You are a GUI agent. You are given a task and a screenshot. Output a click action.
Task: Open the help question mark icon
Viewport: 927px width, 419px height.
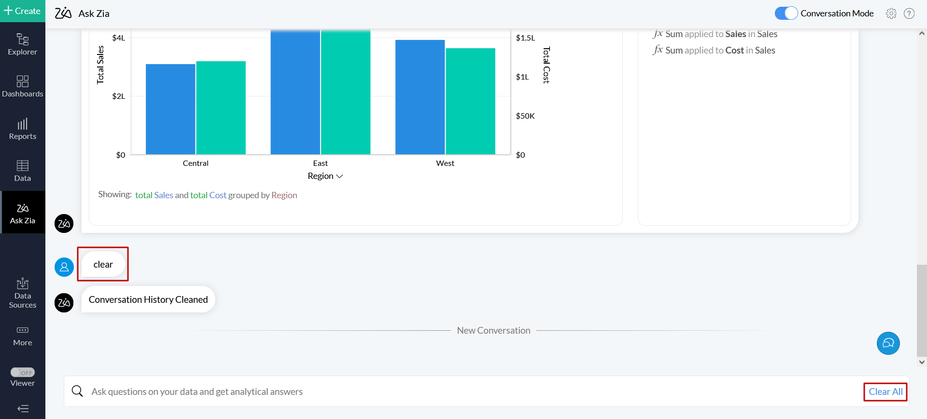[x=909, y=14]
